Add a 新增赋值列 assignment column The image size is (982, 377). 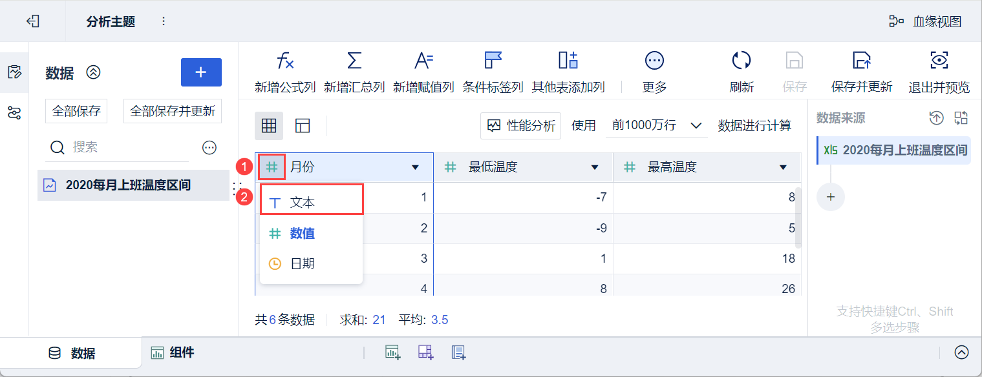coord(423,61)
